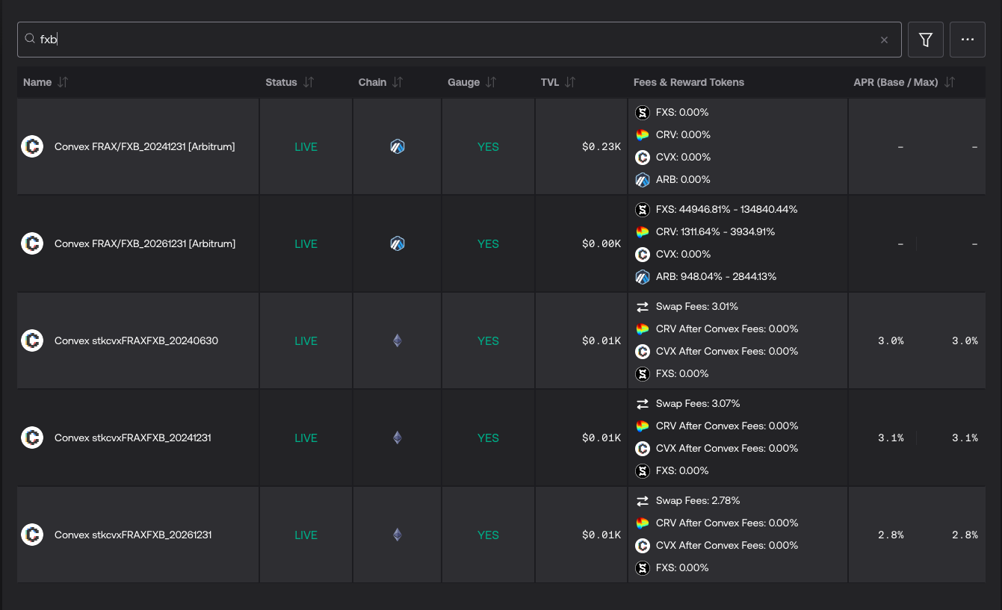Click Convex logo beside stkcvxFRAXFXB_20261231
Screen dimensions: 1002x610
(x=32, y=535)
